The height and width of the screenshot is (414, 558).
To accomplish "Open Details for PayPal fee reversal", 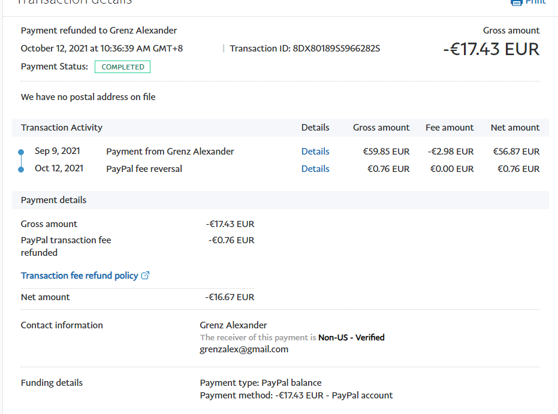I will (x=315, y=169).
